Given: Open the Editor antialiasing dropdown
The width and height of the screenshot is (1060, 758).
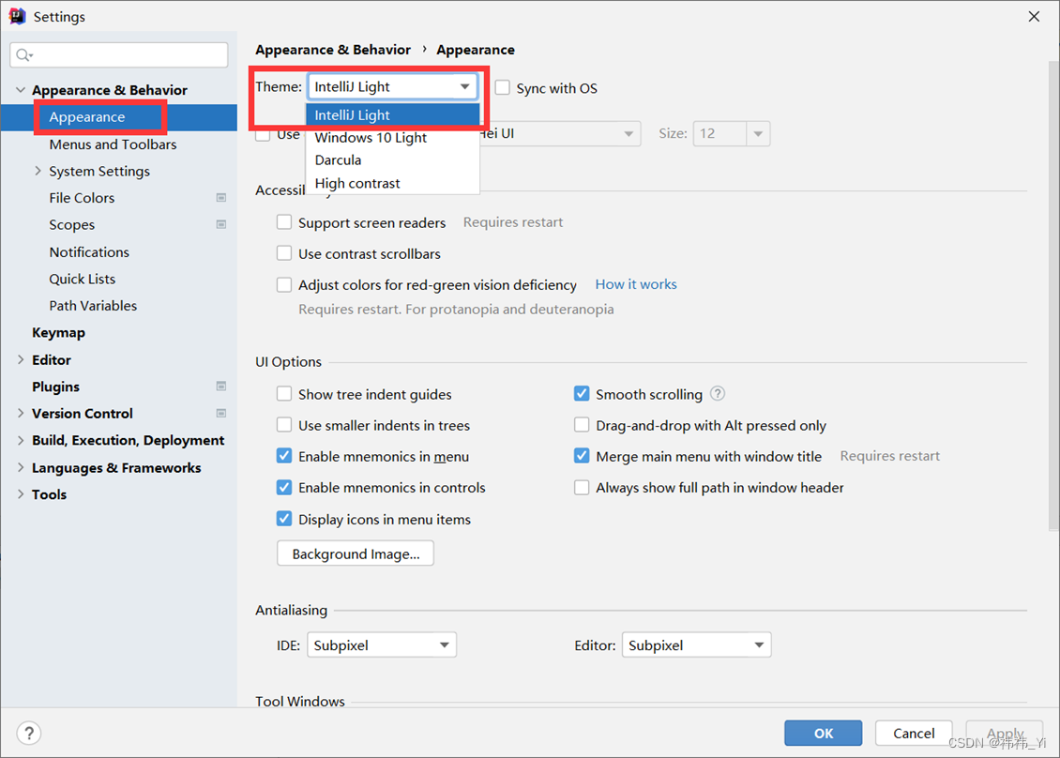Looking at the screenshot, I should coord(696,645).
